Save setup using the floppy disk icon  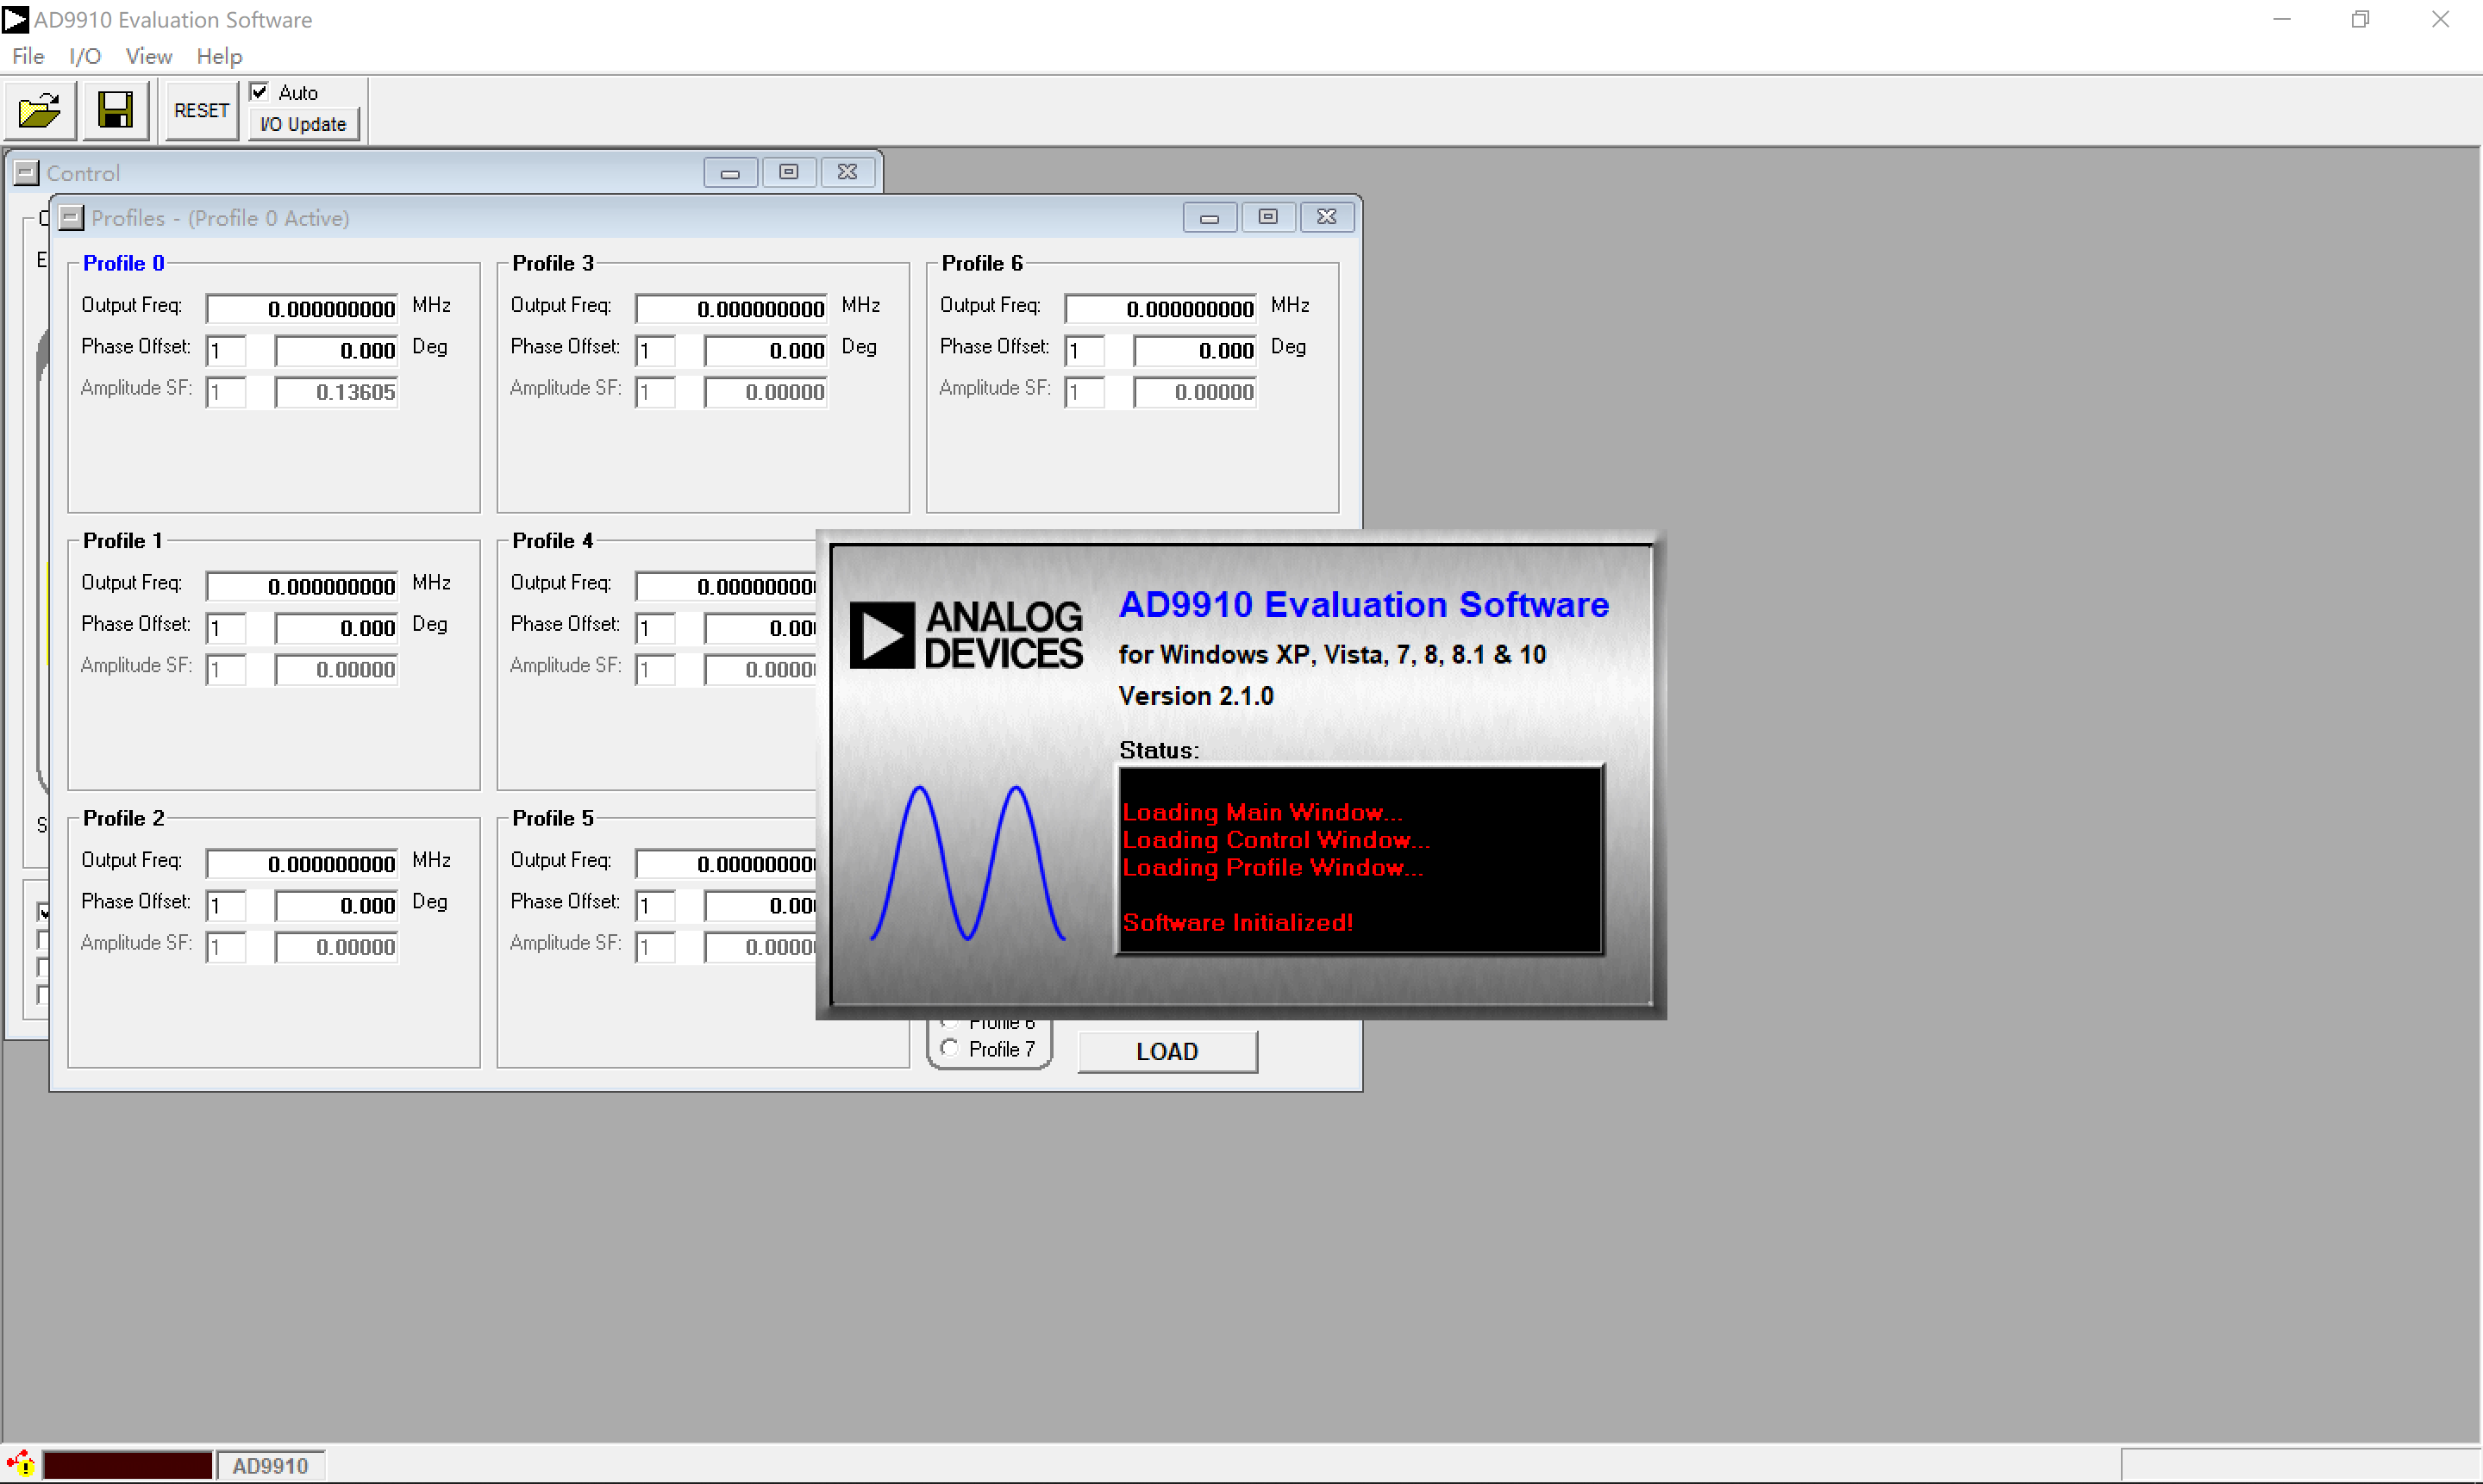[x=115, y=110]
